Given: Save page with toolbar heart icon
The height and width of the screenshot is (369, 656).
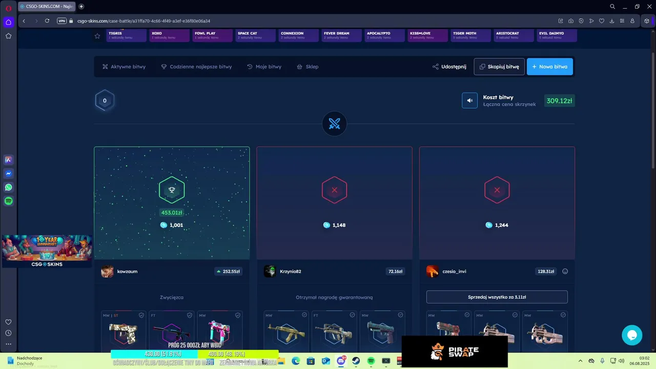Looking at the screenshot, I should [x=602, y=21].
